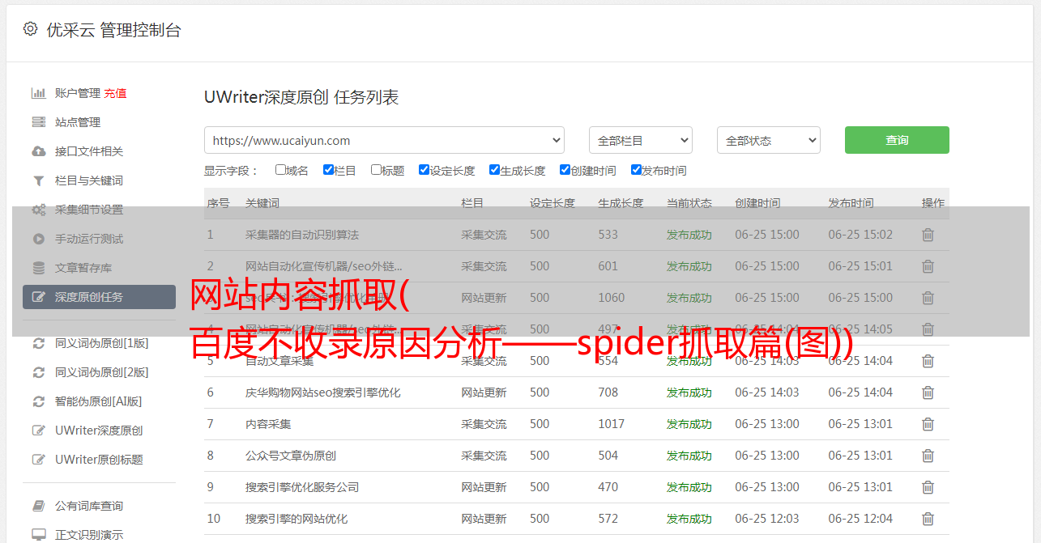Toggle the 域名 field checkbox
This screenshot has height=543, width=1041.
280,170
